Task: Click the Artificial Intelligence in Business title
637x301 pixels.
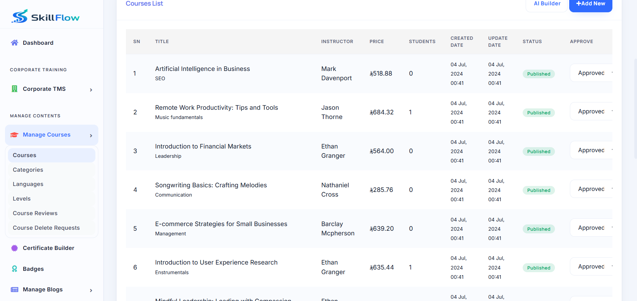Action: tap(202, 69)
